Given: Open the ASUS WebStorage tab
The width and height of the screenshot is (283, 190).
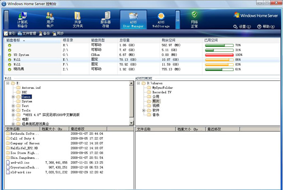Looking at the screenshot, I should coord(161,20).
